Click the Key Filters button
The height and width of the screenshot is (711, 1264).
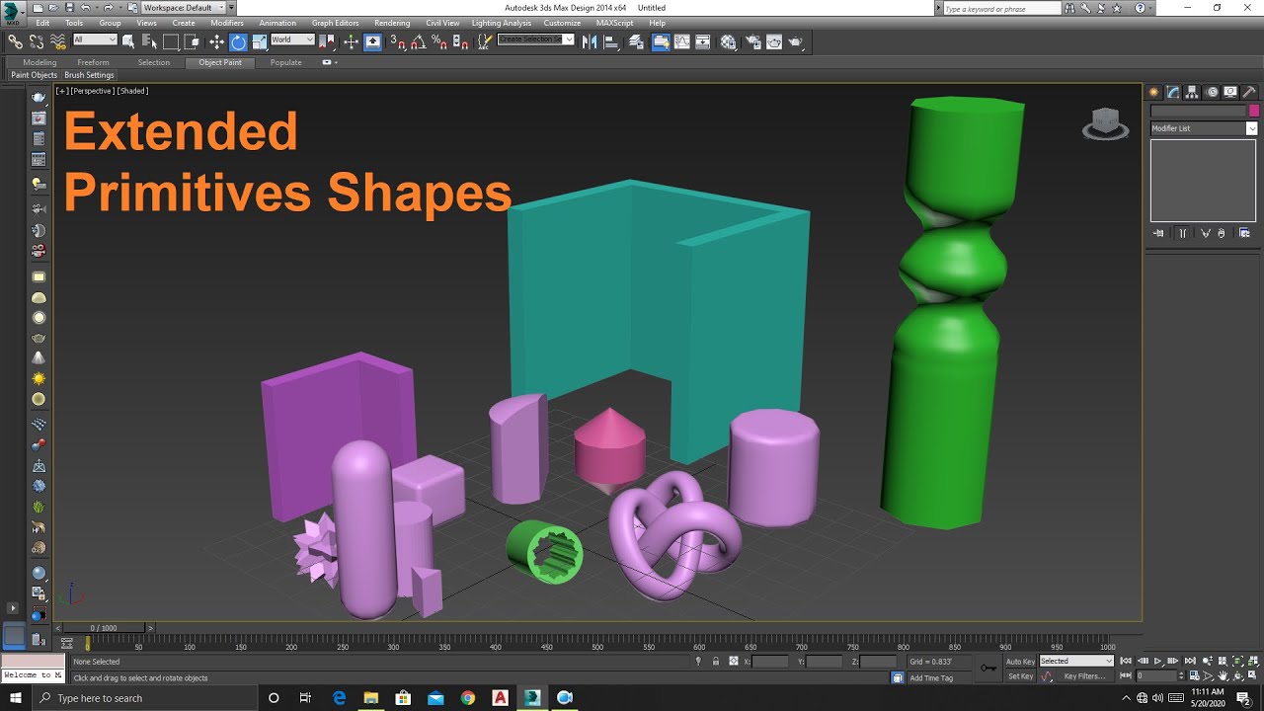1084,676
